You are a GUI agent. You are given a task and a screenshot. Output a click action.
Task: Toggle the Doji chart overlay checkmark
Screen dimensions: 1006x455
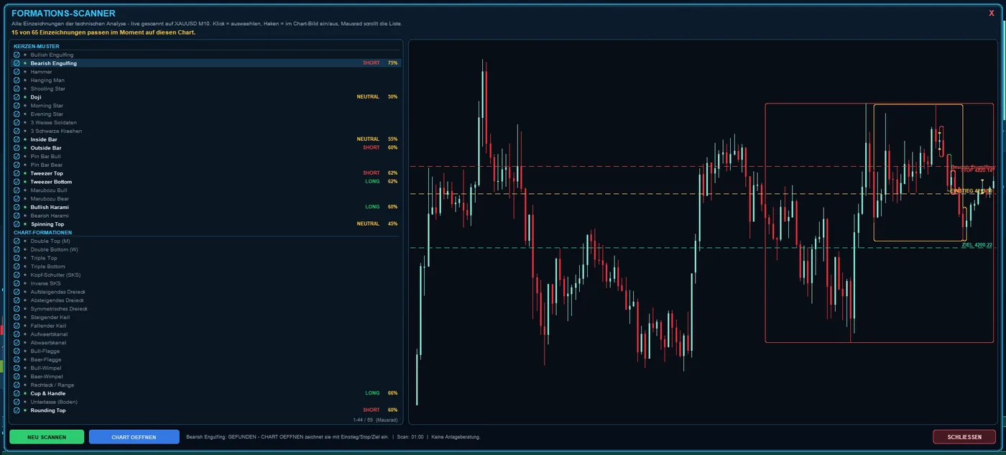click(17, 97)
